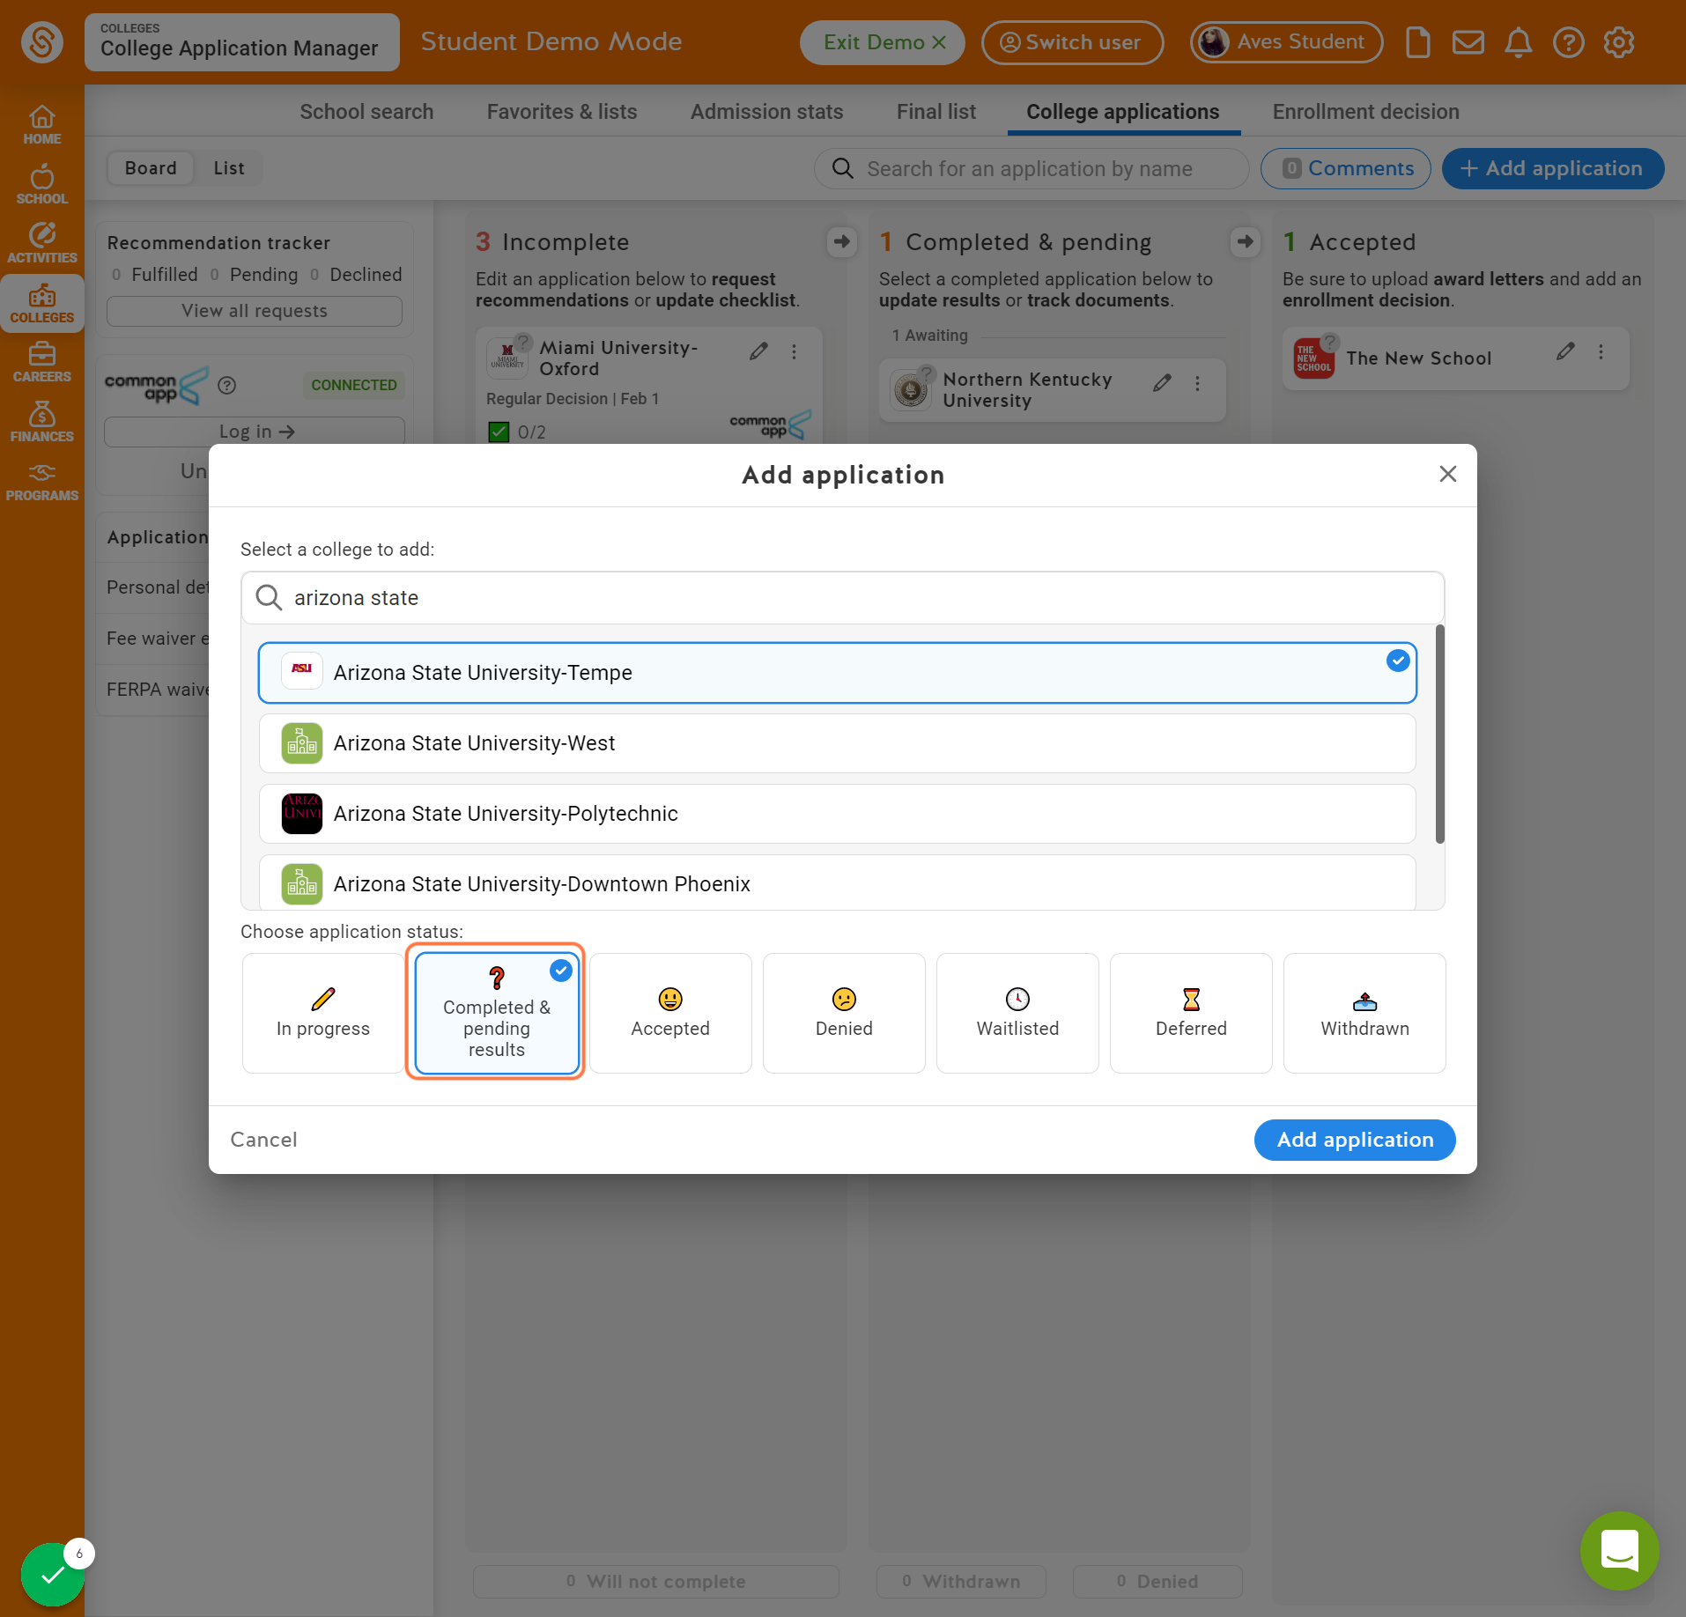Collapse the Completed & pending column arrow

1245,241
